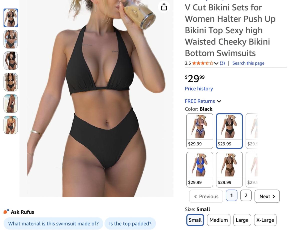Image resolution: width=293 pixels, height=230 pixels.
Task: Select size Medium
Action: coord(219,220)
